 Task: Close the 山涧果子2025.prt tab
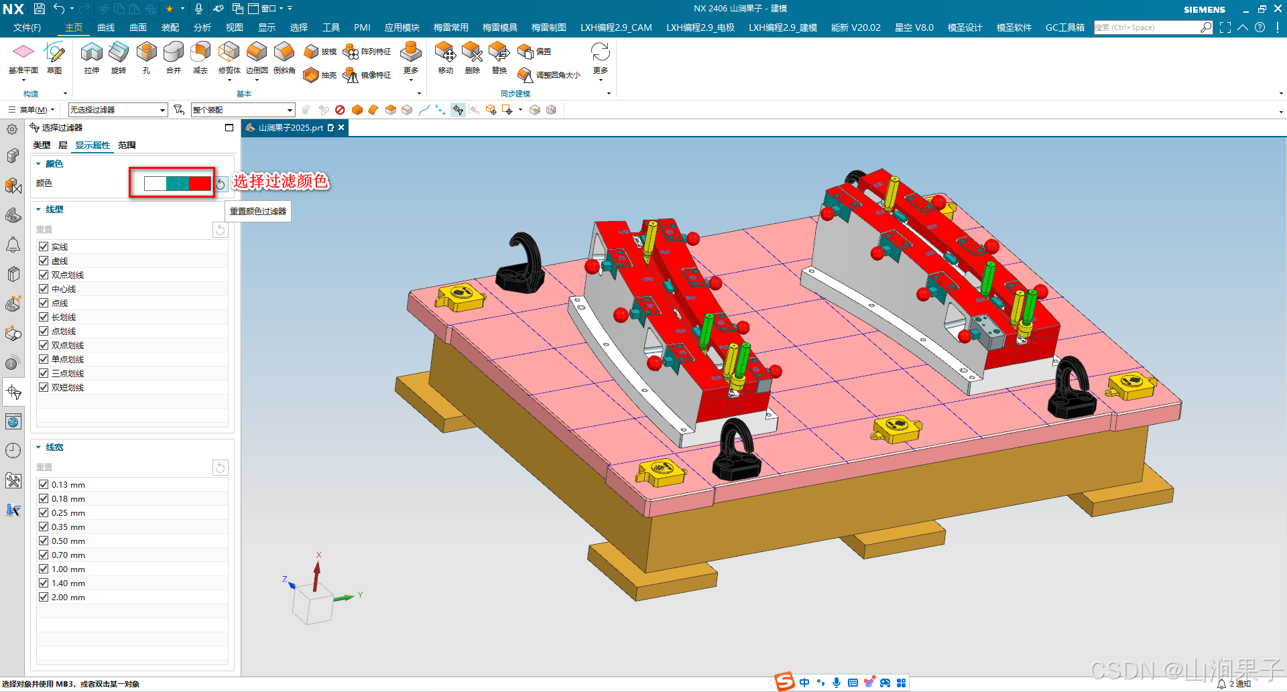[x=341, y=127]
